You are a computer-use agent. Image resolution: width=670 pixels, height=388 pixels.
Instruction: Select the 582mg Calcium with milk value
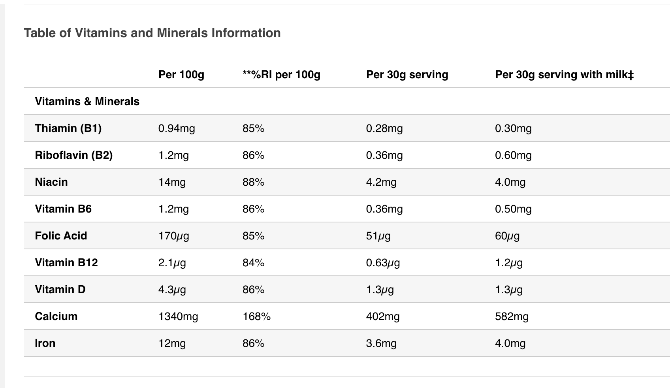512,316
